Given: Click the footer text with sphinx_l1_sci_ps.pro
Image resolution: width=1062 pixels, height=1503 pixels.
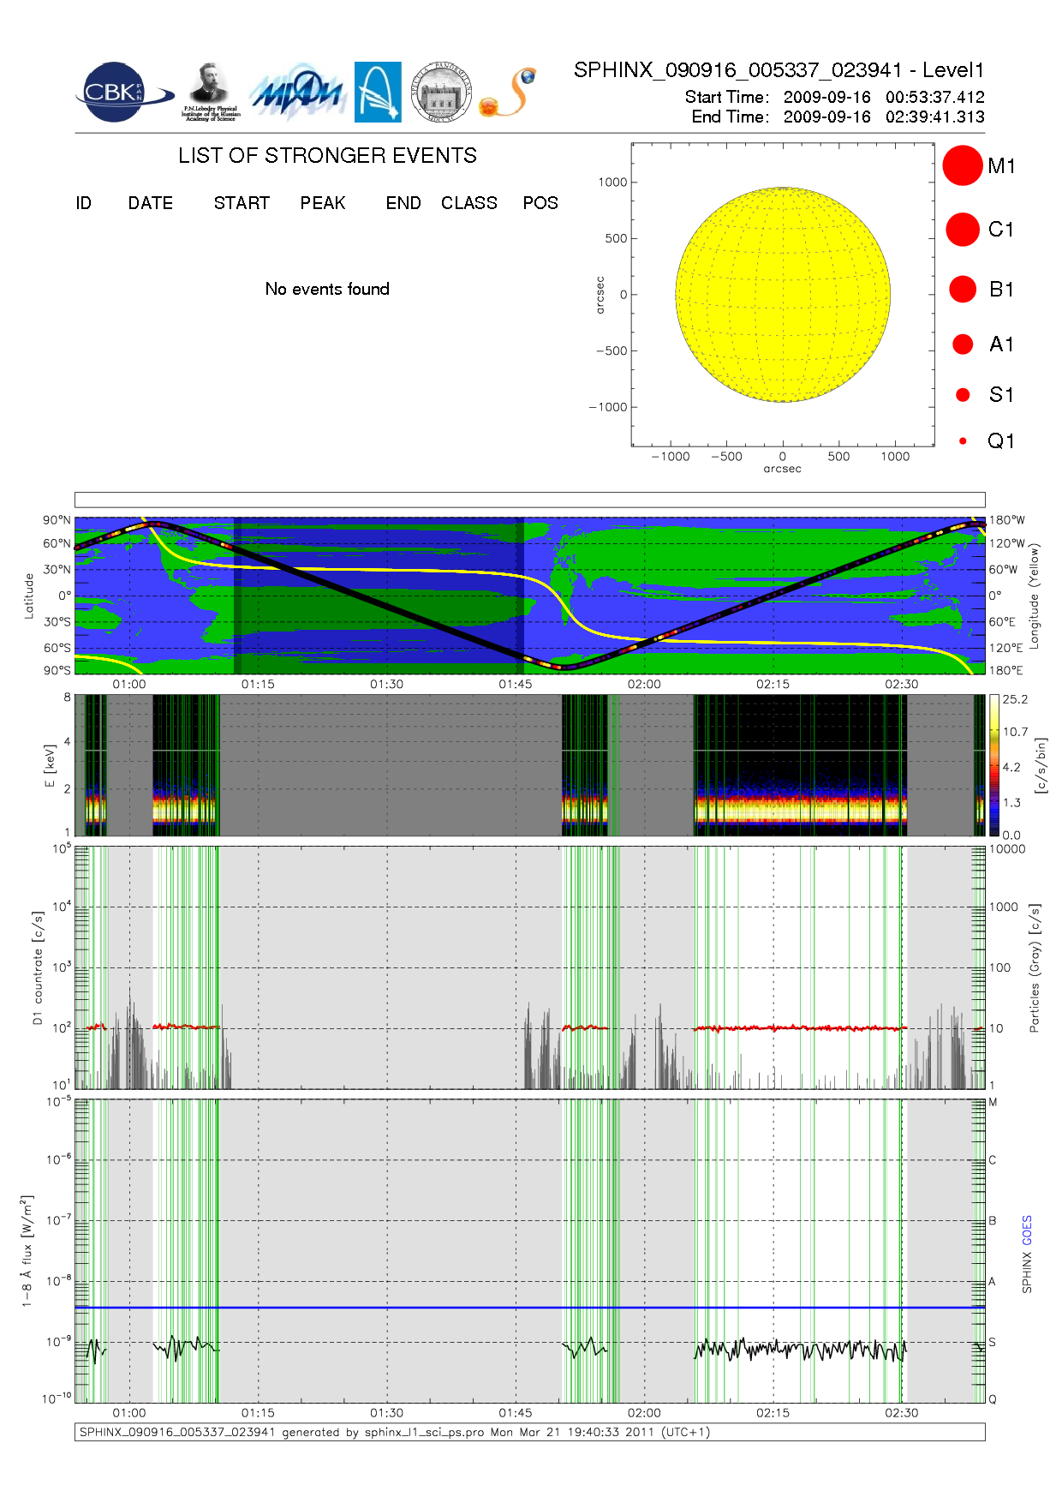Looking at the screenshot, I should point(395,1432).
